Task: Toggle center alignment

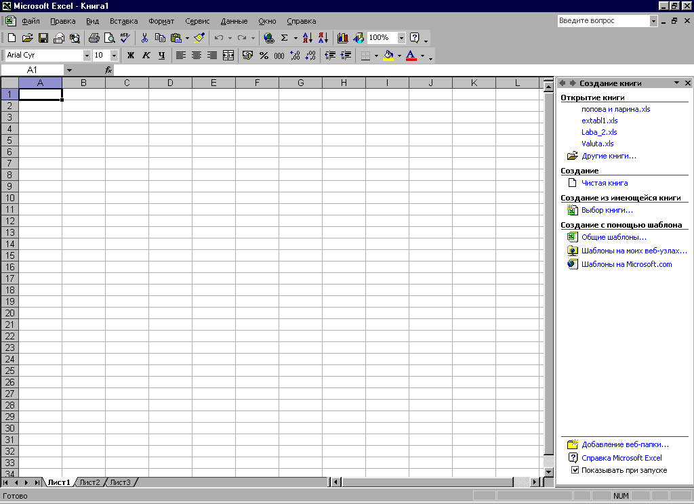Action: click(197, 56)
